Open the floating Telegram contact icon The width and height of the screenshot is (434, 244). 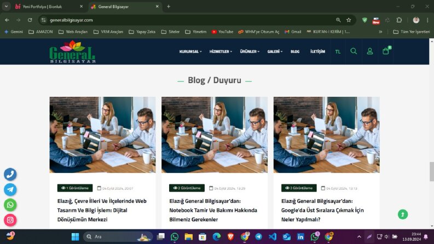coord(10,189)
